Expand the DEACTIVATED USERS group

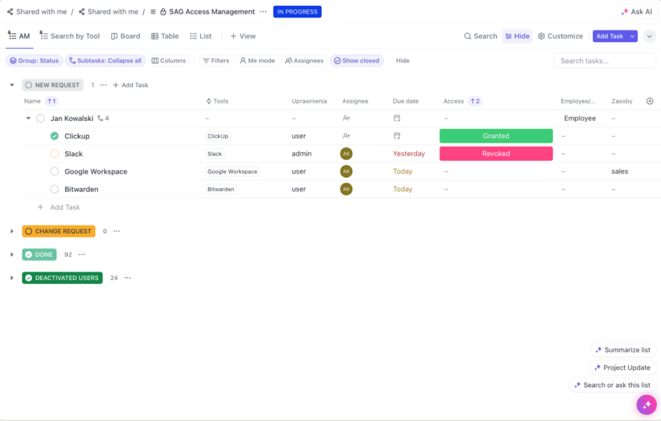[x=12, y=278]
